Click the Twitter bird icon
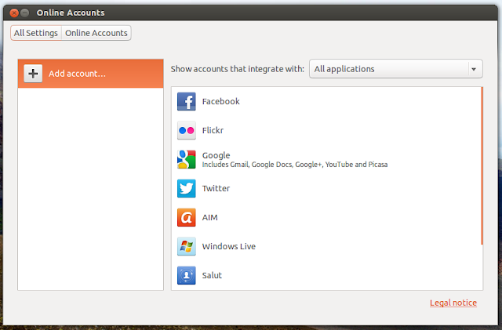Screen dimensions: 502x330 point(187,188)
